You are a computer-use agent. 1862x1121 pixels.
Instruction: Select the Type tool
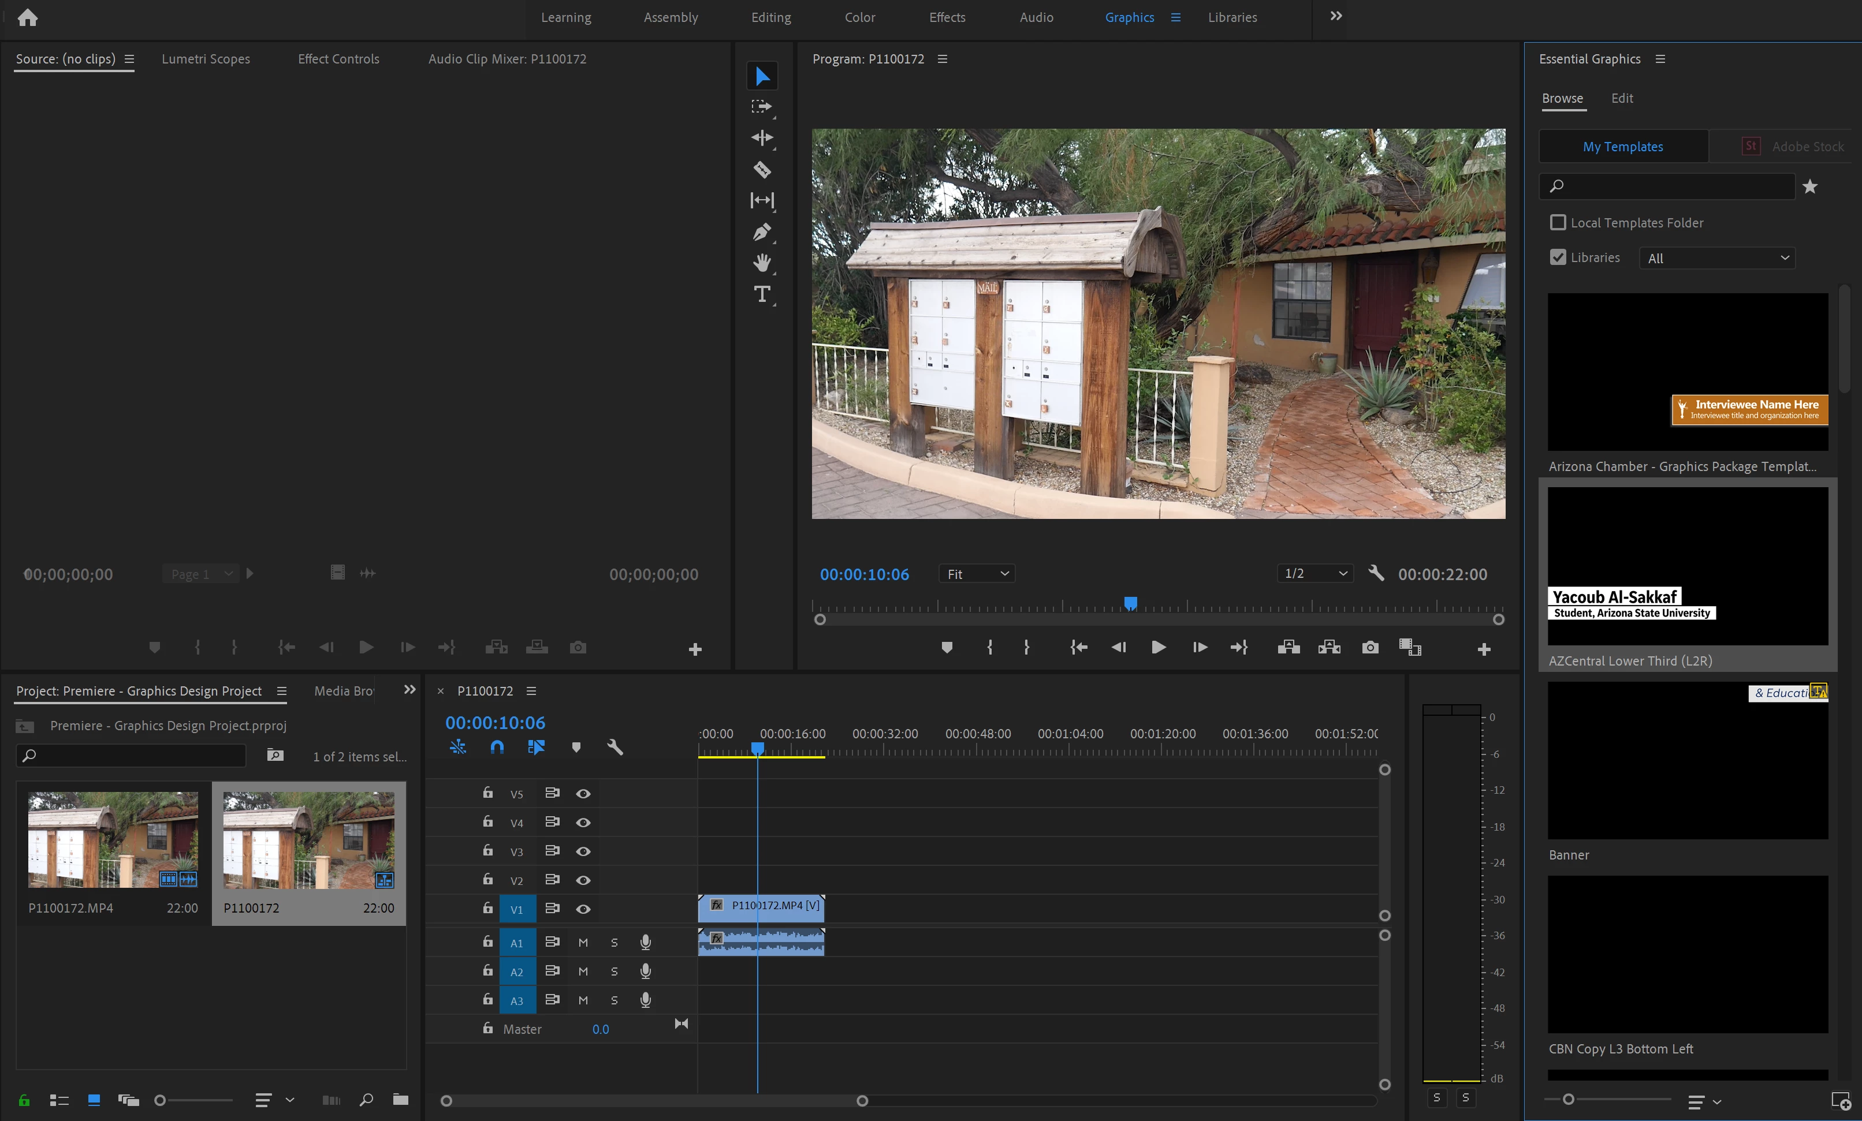762,294
